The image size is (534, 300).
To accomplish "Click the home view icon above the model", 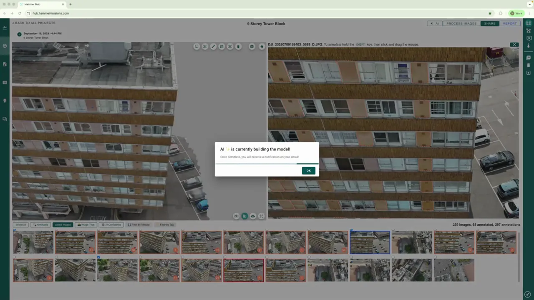I will 262,46.
